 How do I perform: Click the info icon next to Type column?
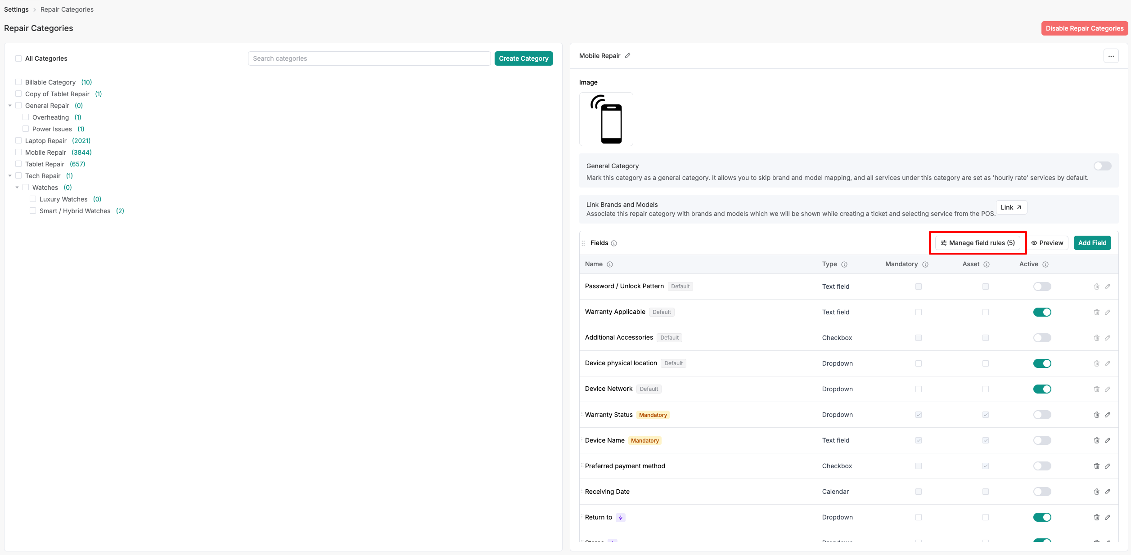844,264
